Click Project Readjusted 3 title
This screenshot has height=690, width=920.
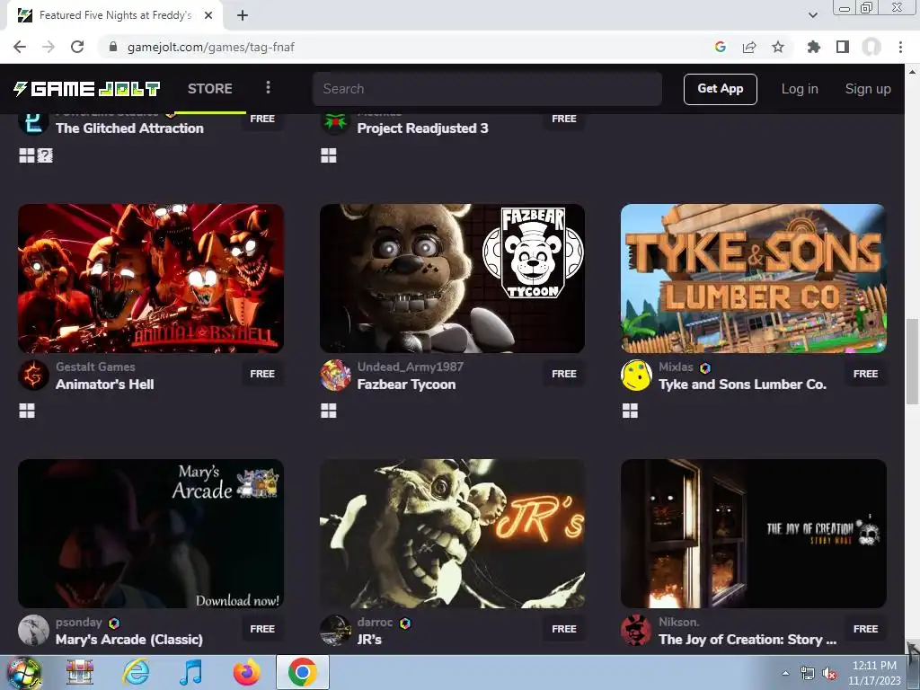point(422,128)
